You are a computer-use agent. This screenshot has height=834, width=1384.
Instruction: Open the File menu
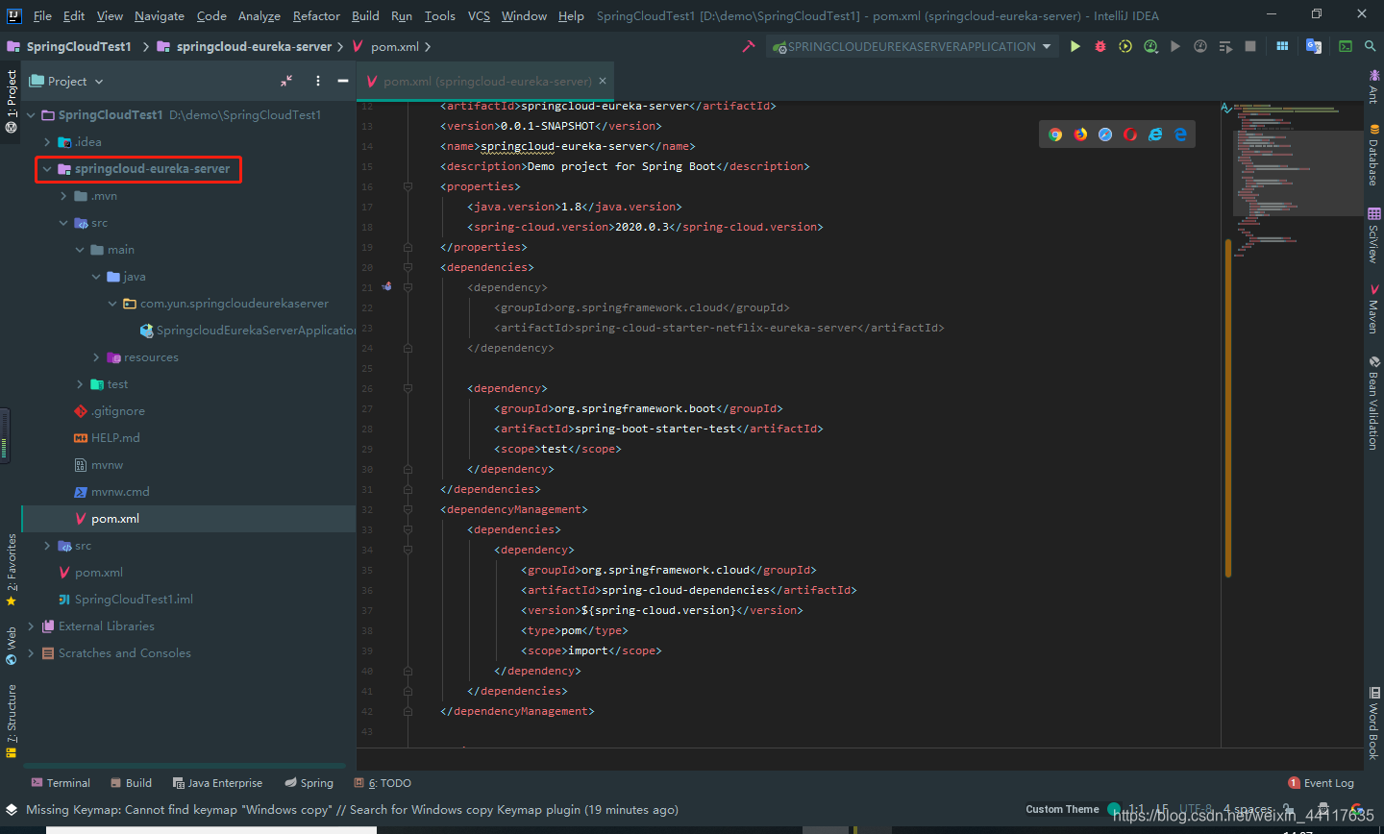tap(42, 15)
